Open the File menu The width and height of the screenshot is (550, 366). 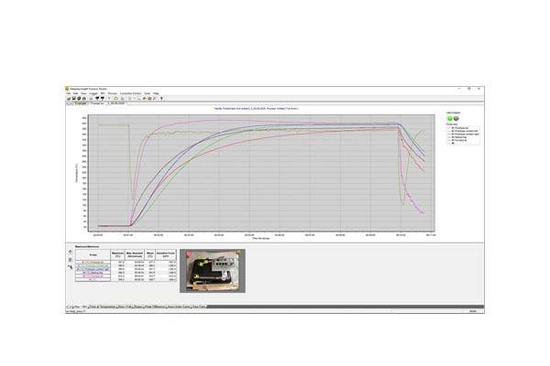point(68,93)
